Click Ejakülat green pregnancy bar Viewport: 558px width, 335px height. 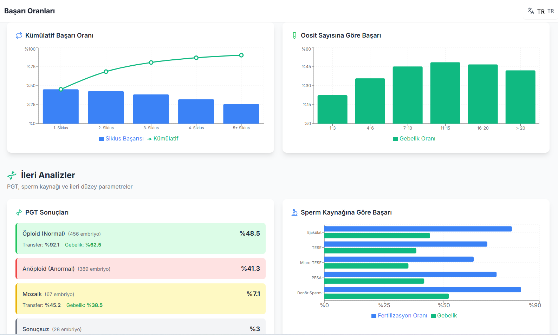(377, 236)
